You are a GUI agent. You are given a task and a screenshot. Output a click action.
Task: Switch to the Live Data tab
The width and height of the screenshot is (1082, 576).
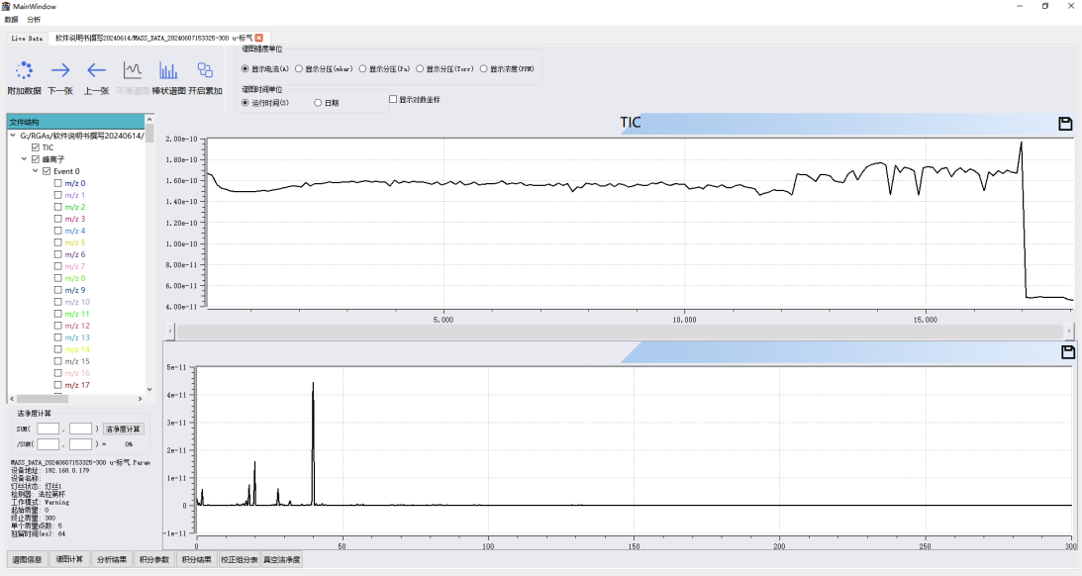(x=27, y=38)
